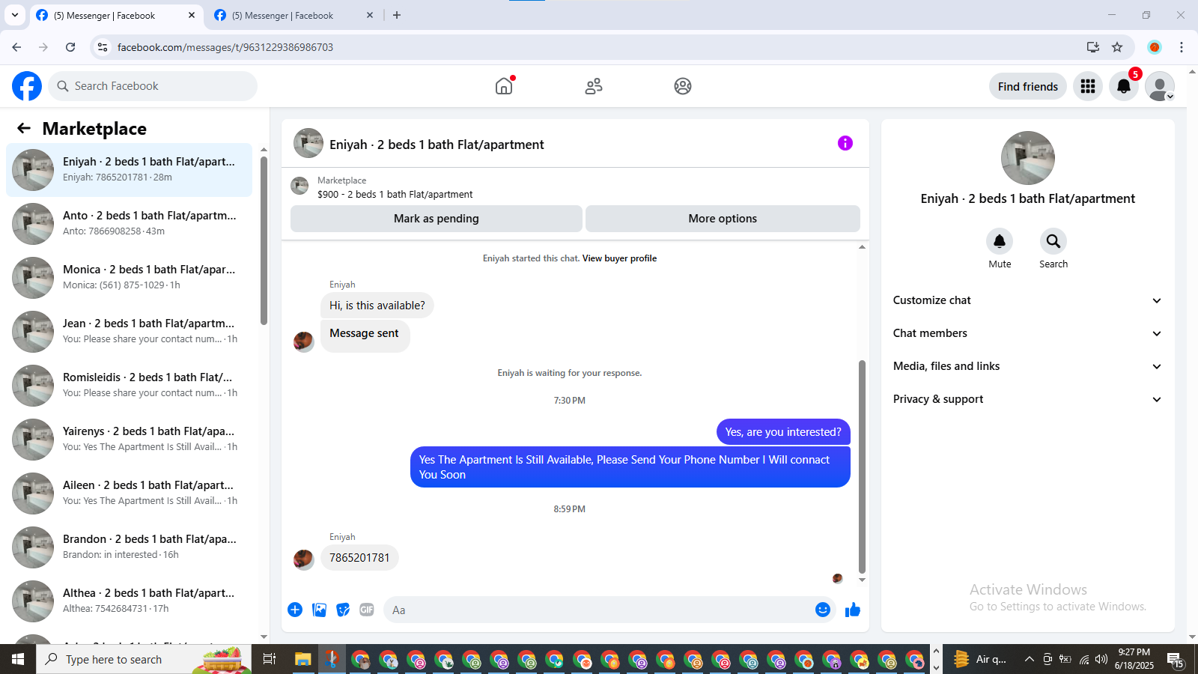Select the Eniyah conversation in list
The width and height of the screenshot is (1198, 674).
click(129, 169)
